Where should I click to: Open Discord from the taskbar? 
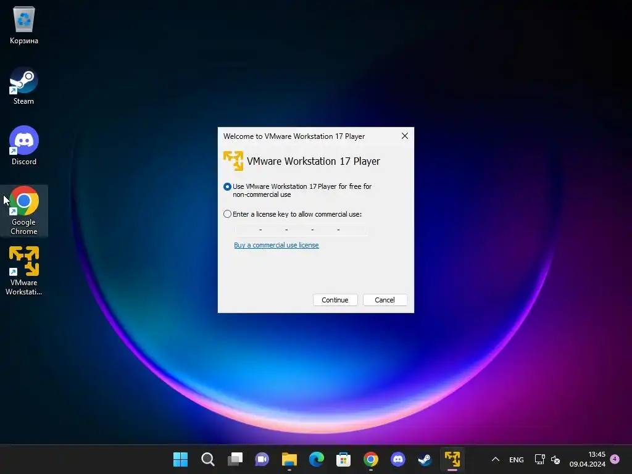pos(398,459)
